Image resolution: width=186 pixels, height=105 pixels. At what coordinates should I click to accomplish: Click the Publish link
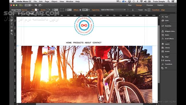coord(160,5)
